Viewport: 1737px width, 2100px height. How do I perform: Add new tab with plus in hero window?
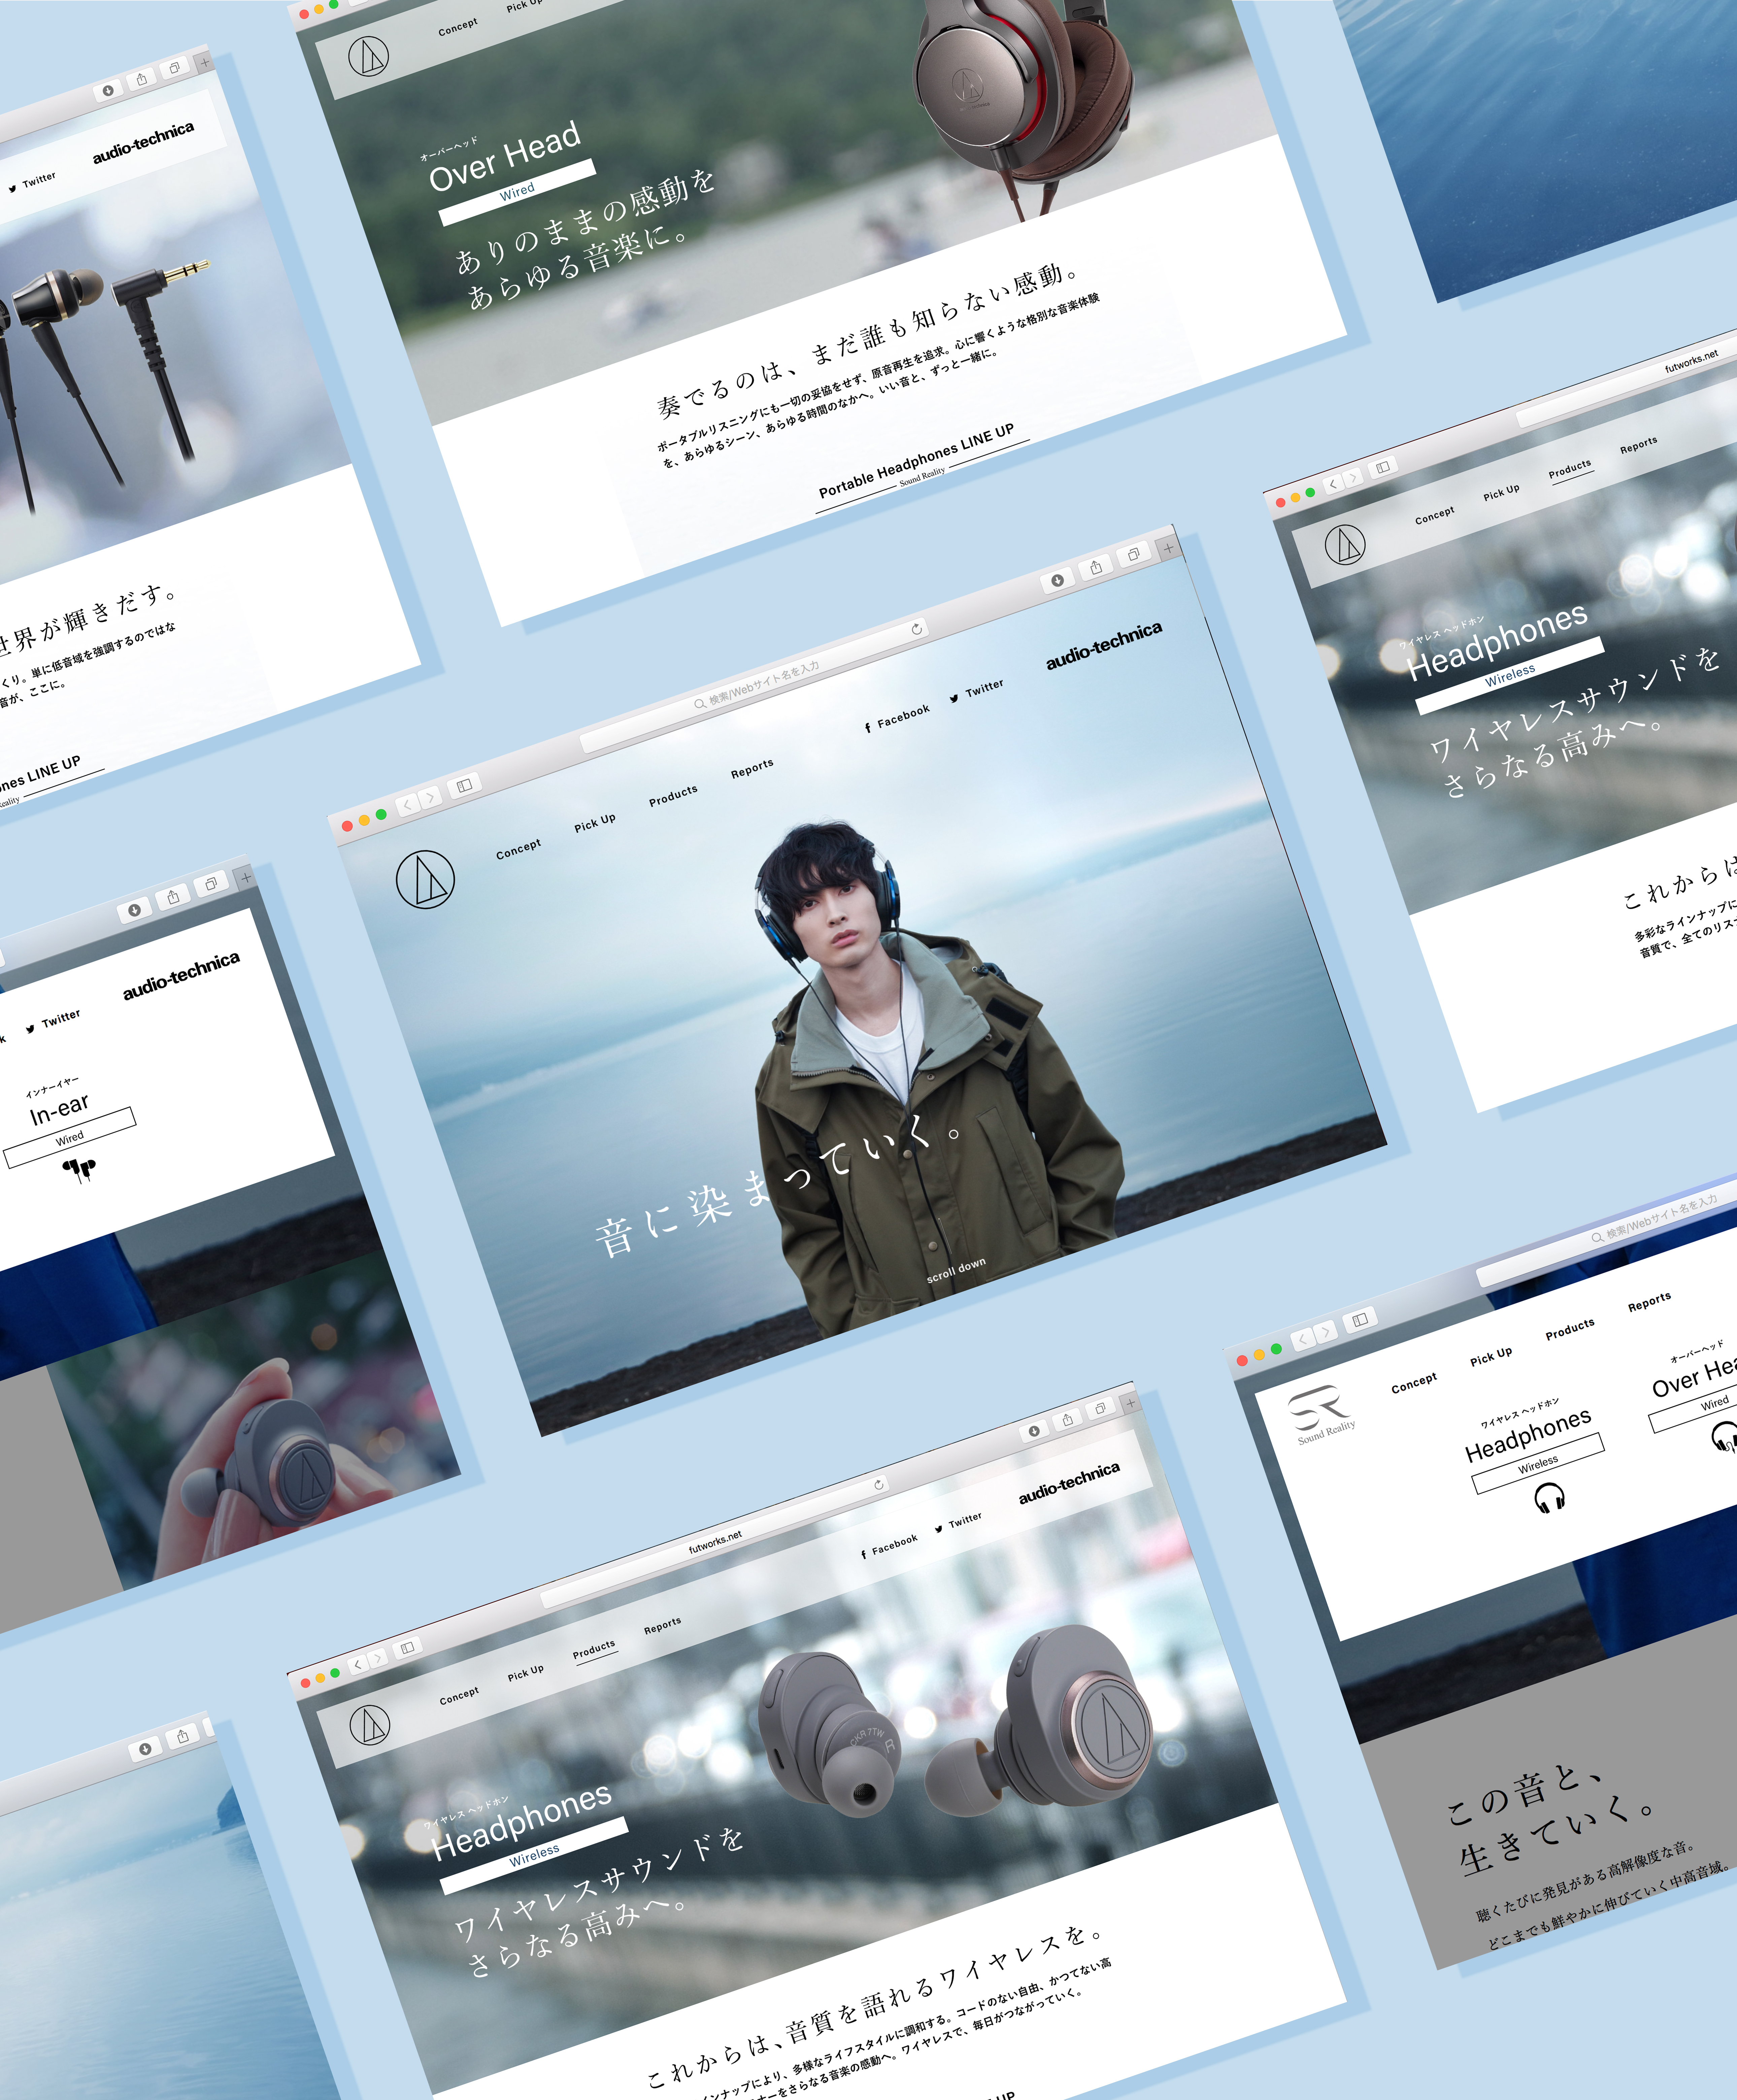pos(1168,548)
